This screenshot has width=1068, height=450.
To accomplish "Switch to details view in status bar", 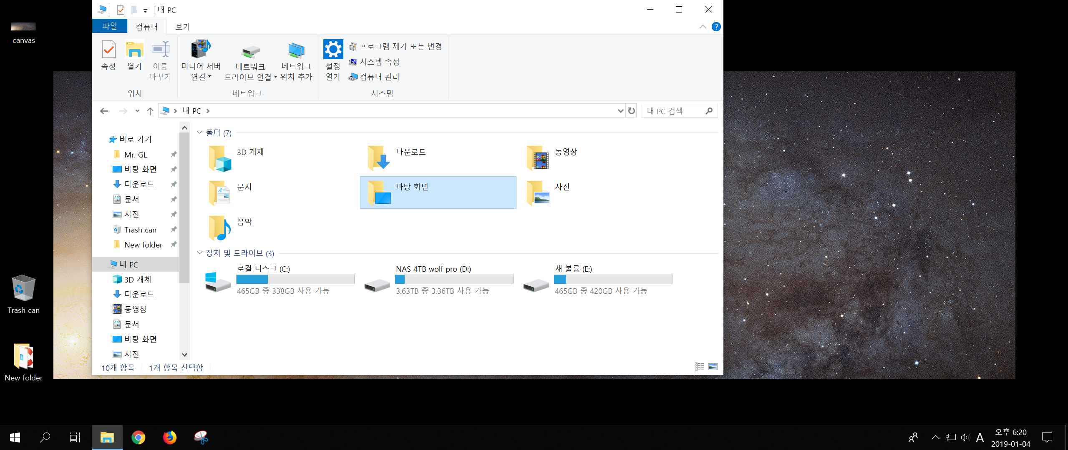I will 699,367.
